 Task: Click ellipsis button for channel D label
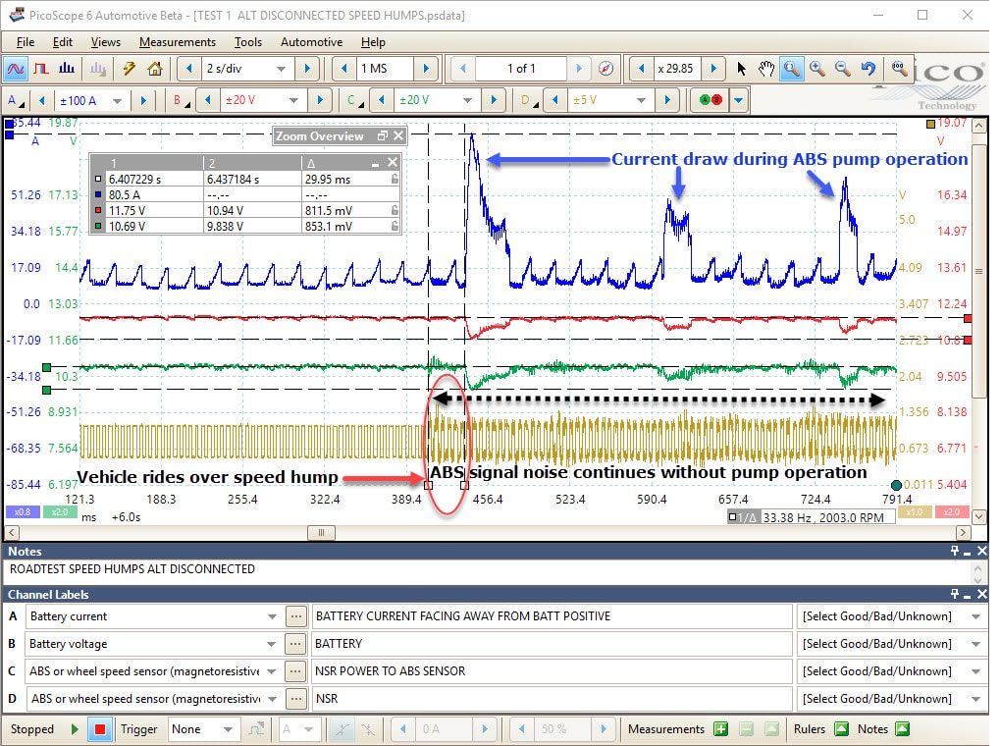pos(296,699)
